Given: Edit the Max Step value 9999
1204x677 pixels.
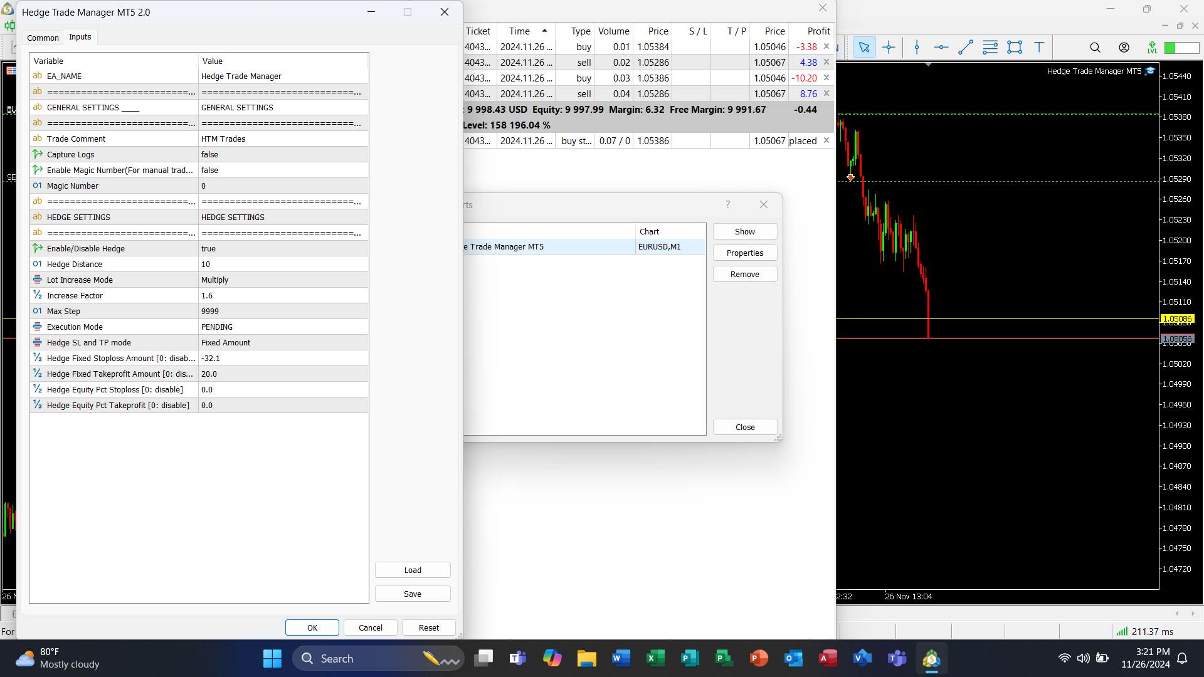Looking at the screenshot, I should pos(283,311).
